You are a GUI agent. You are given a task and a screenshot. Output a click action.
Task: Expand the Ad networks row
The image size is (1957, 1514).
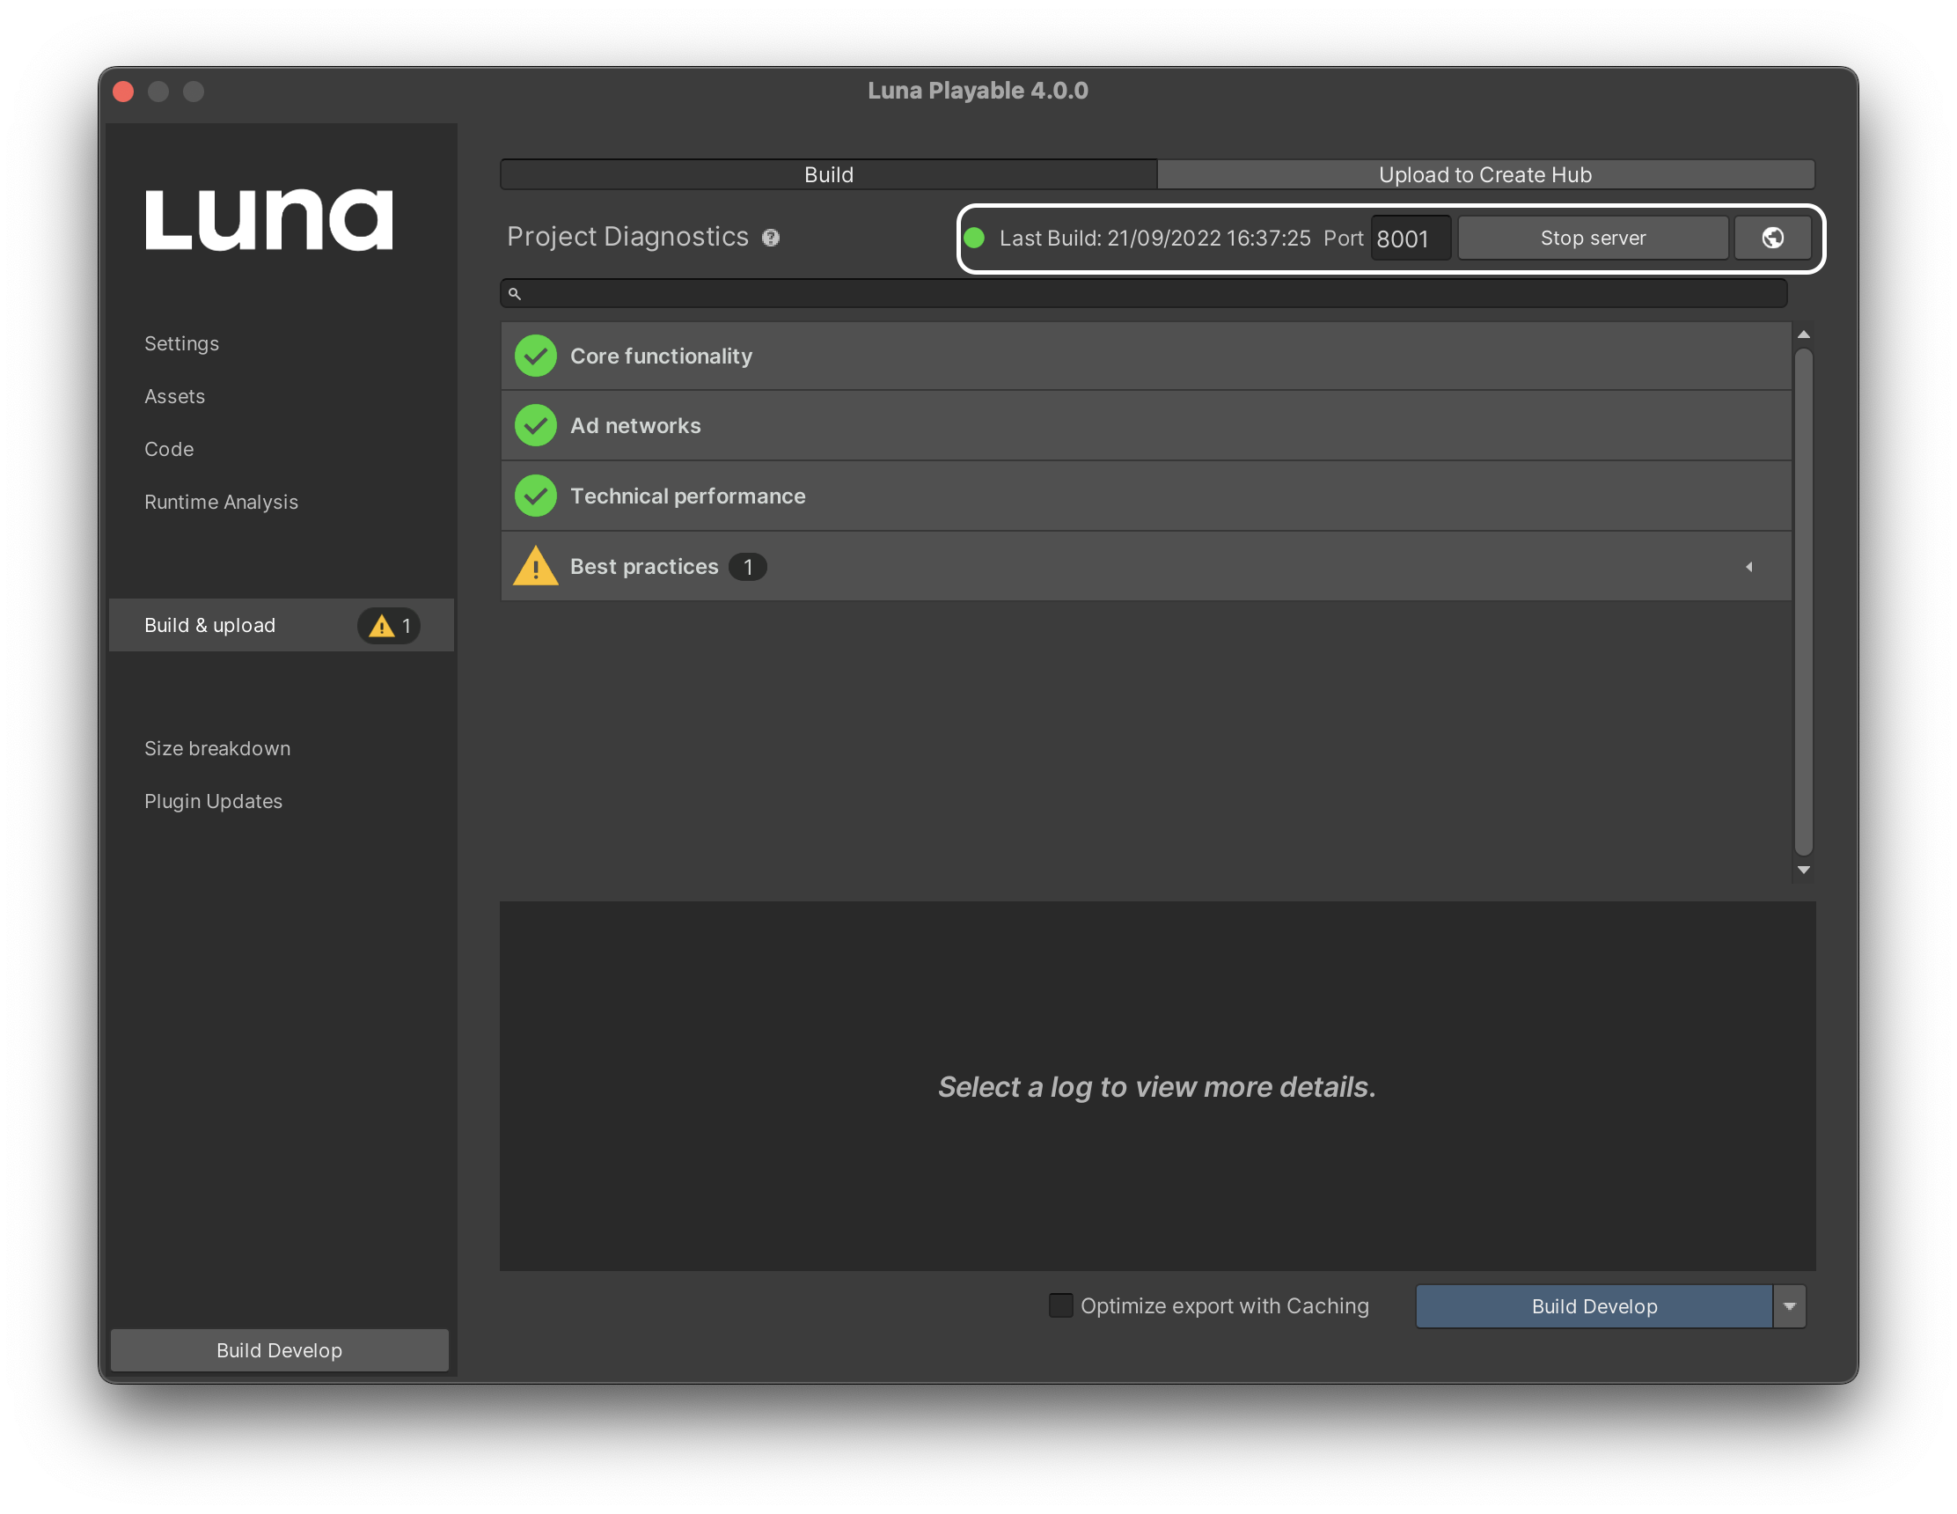(x=1145, y=426)
